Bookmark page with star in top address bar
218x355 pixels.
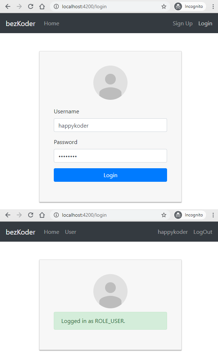coord(163,6)
